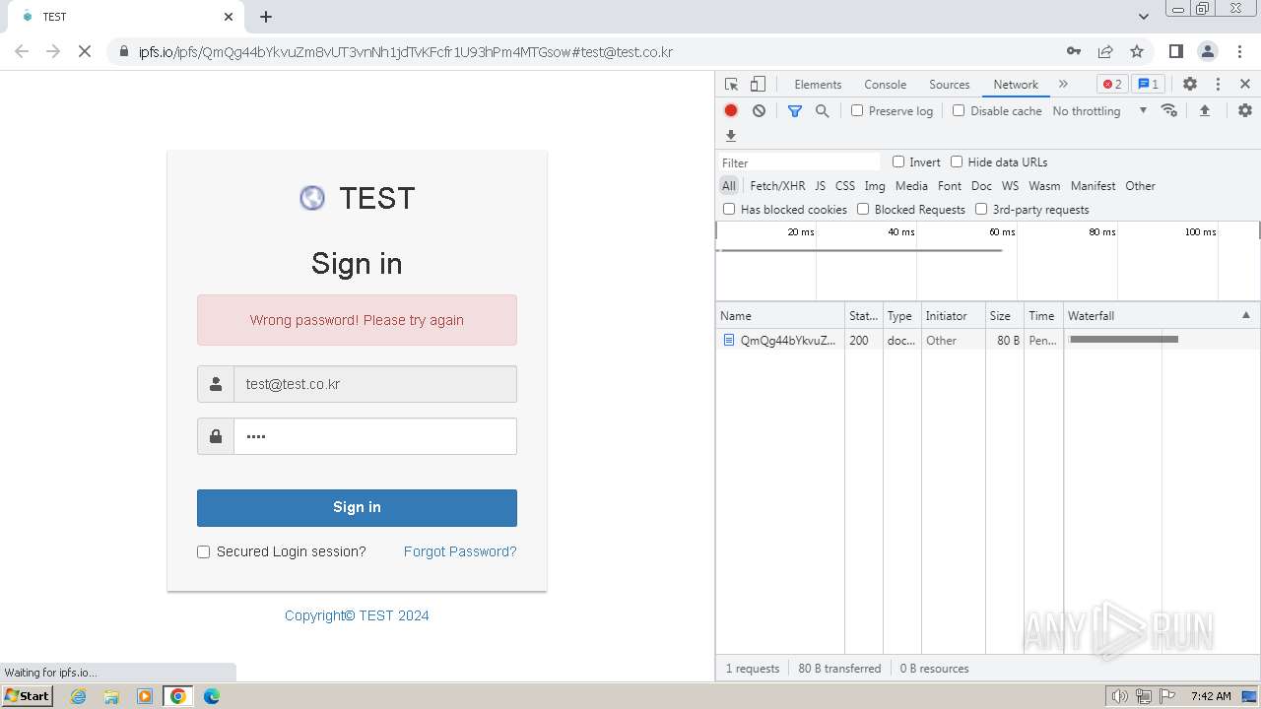The width and height of the screenshot is (1261, 709).
Task: Click the email field test@test.co.kr
Action: click(x=375, y=384)
